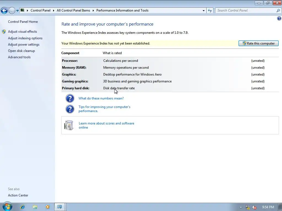
Task: Click the Graphics: row label
Action: [69, 74]
